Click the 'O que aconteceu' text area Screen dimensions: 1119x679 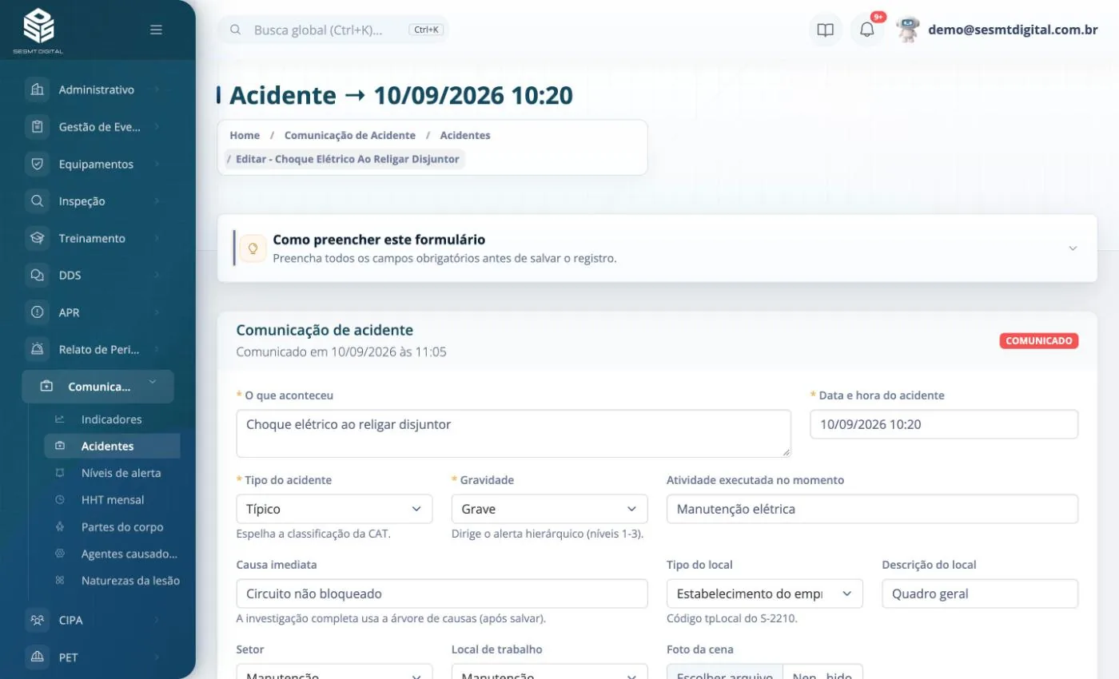(x=513, y=434)
